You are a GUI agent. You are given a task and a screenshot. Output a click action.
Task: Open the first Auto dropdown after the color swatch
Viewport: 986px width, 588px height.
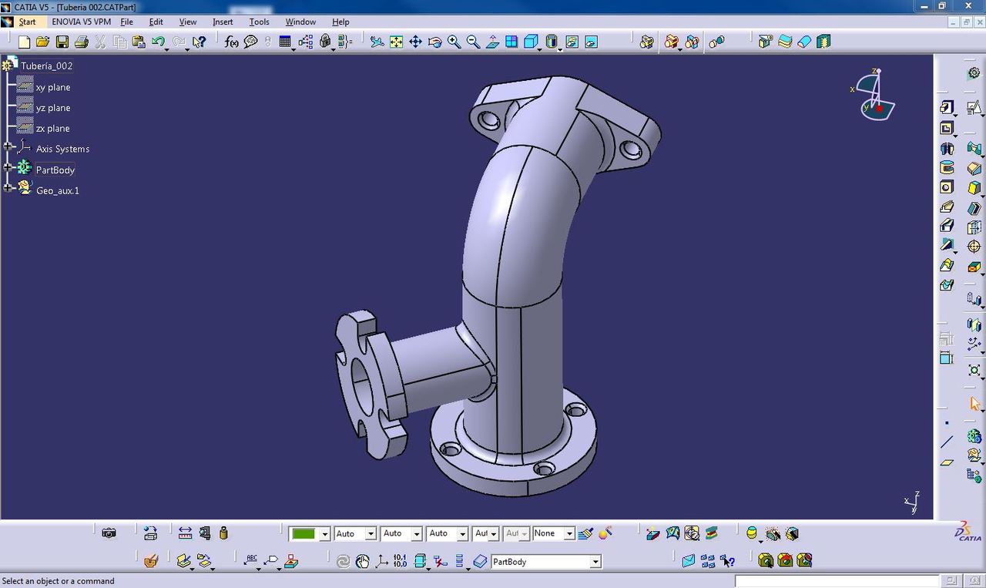pos(371,534)
